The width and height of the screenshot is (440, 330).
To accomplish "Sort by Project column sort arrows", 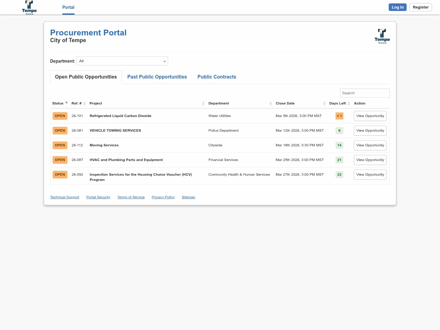I will click(x=203, y=104).
